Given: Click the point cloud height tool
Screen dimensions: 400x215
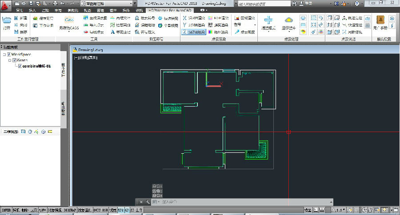Looking at the screenshot, I should (x=244, y=32).
